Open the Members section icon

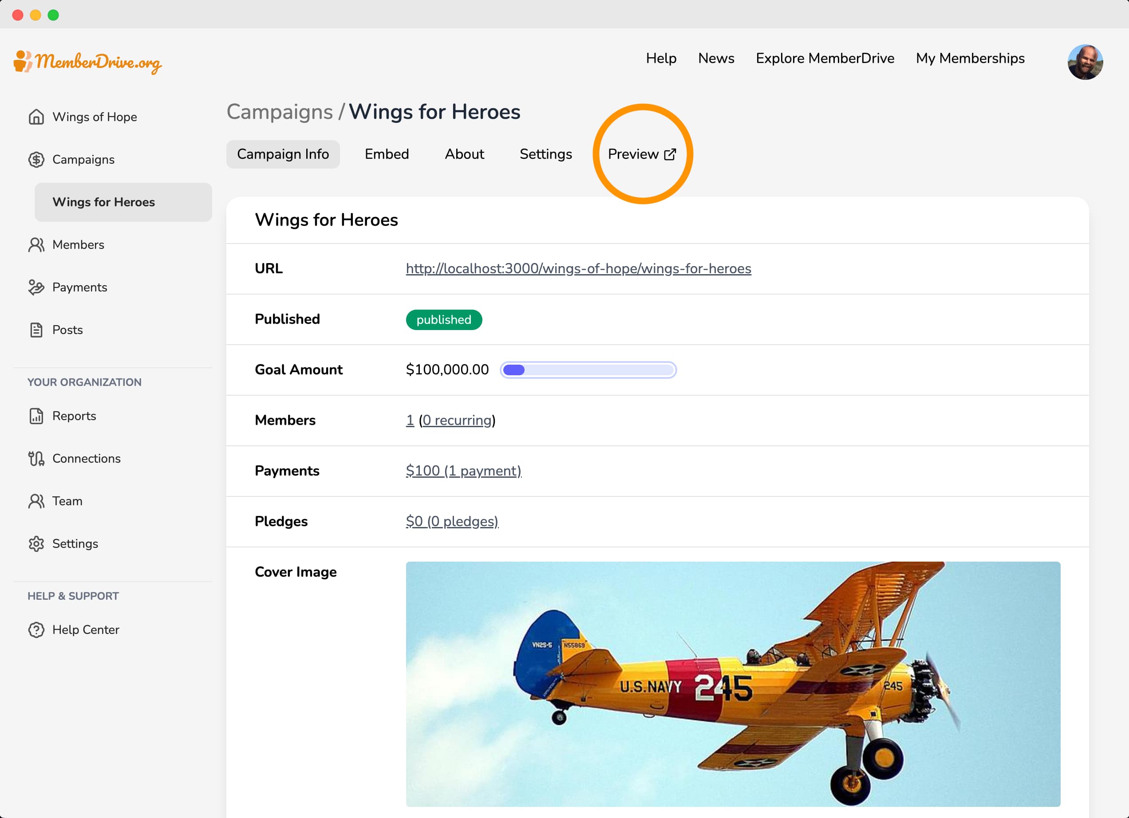click(x=36, y=245)
